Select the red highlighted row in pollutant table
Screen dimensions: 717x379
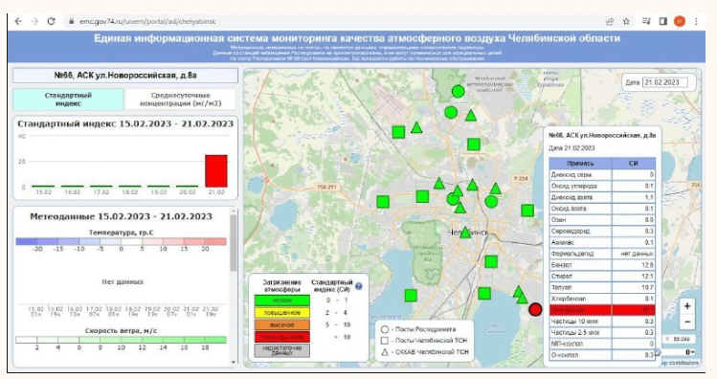602,310
